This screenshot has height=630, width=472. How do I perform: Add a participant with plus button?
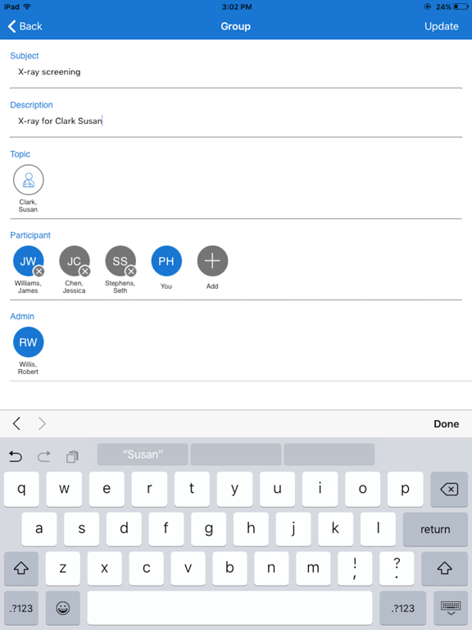click(212, 261)
